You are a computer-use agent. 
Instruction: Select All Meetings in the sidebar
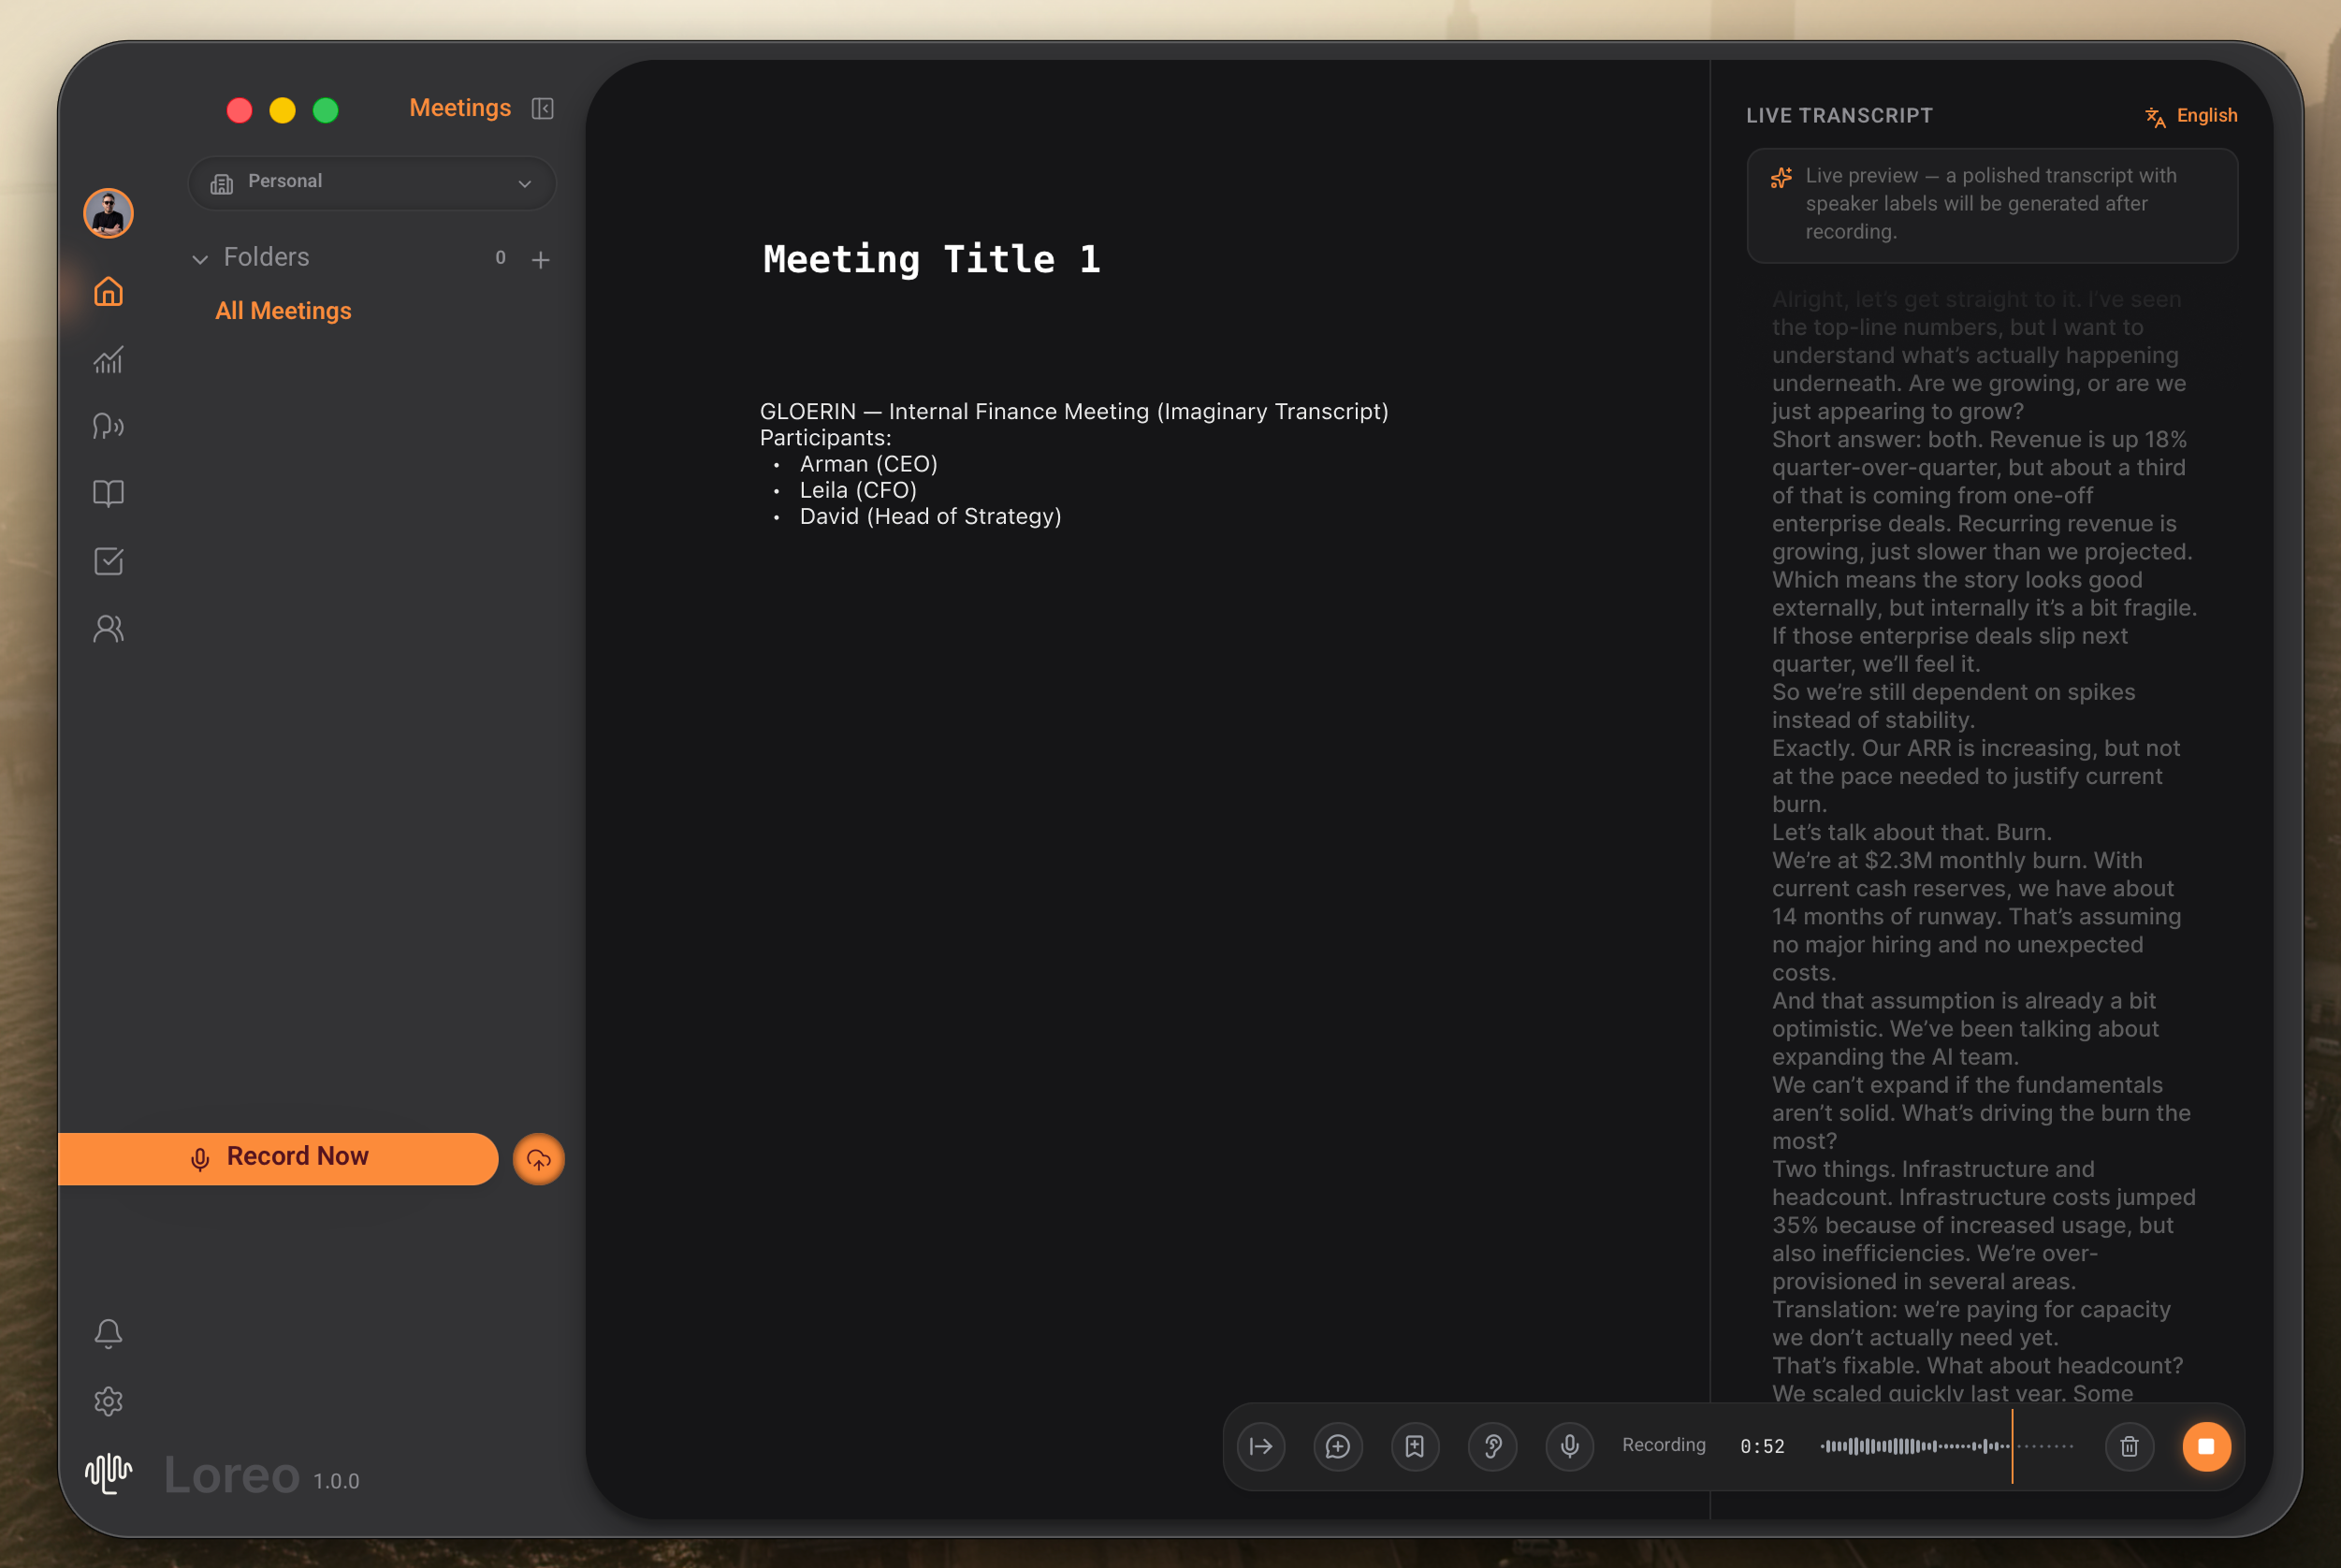[283, 311]
